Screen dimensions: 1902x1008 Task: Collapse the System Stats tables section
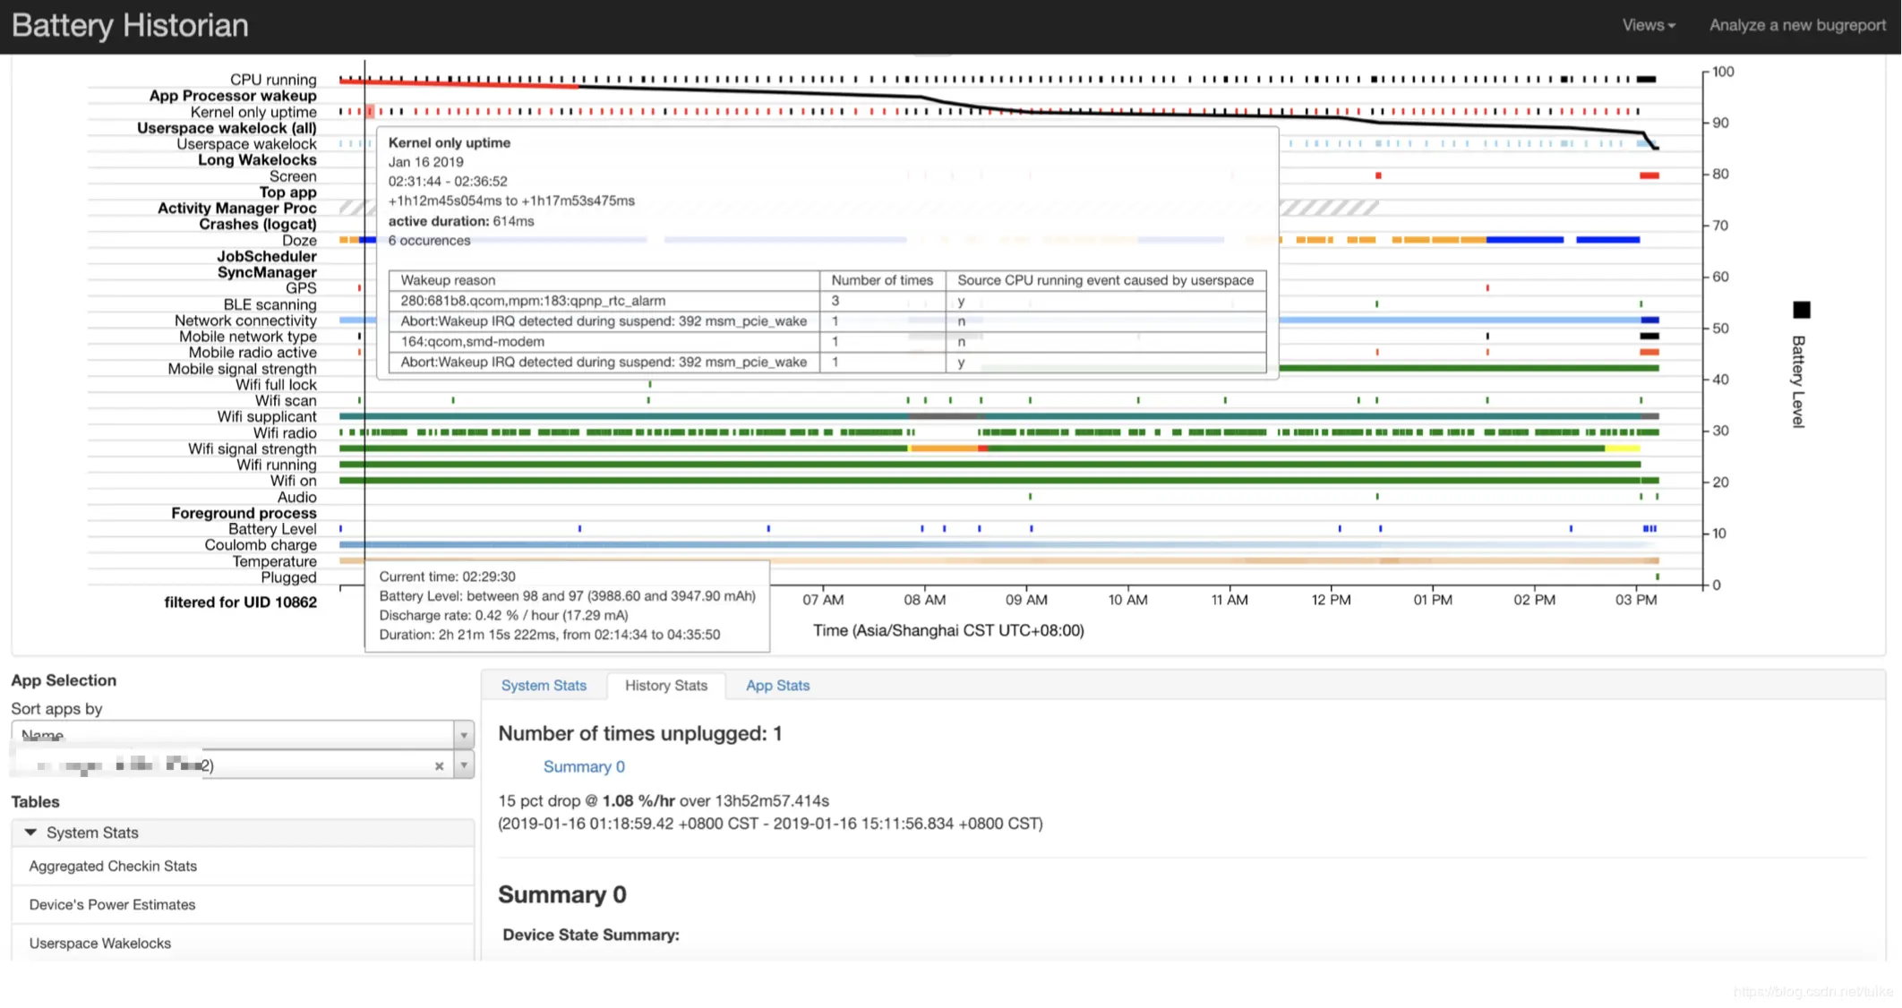[242, 833]
